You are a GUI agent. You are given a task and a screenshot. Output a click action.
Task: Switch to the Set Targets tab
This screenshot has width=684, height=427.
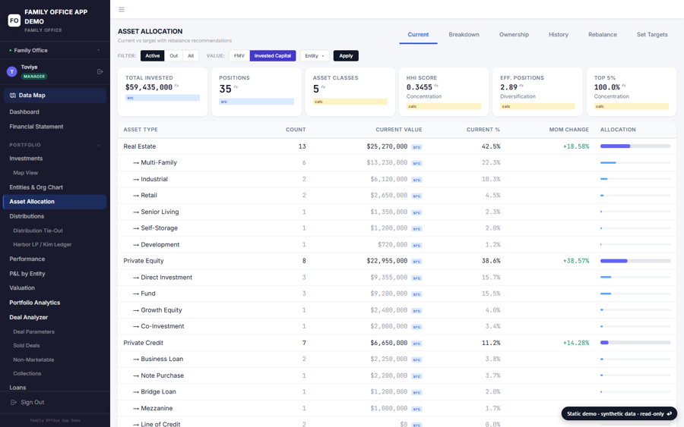tap(652, 34)
